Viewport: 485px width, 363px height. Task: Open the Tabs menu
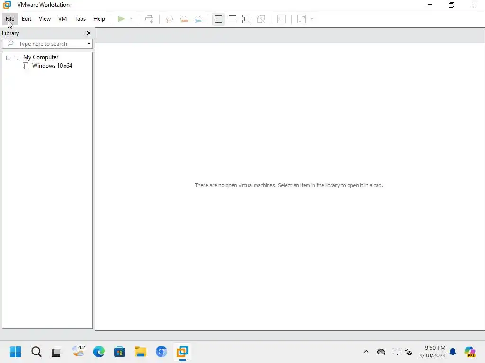coord(80,19)
